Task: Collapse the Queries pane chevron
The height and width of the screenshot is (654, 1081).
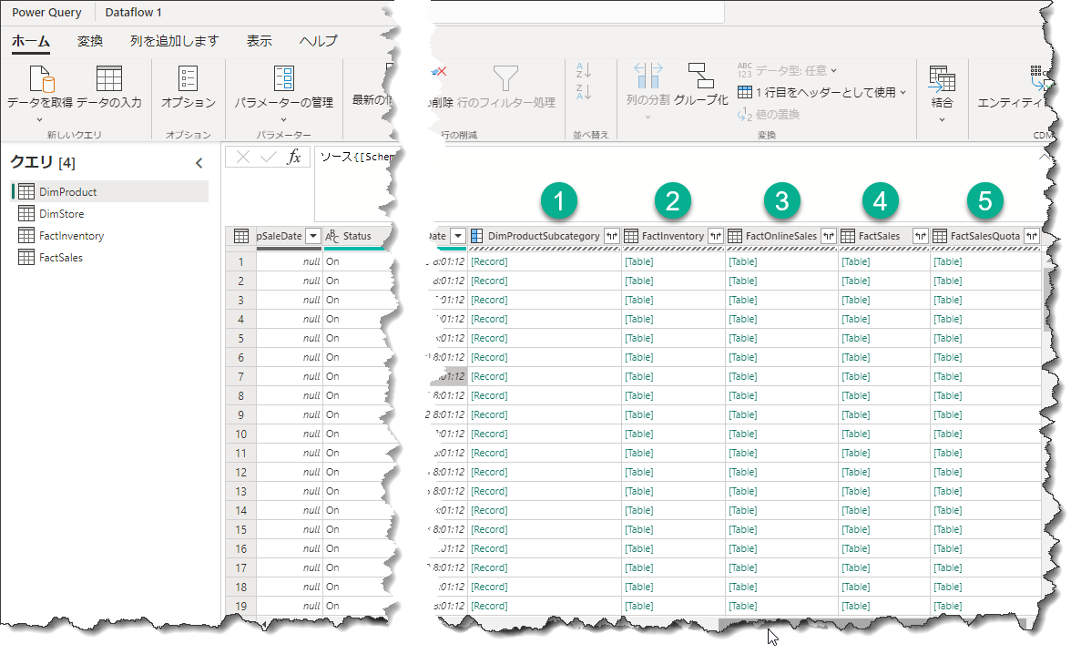Action: tap(199, 163)
